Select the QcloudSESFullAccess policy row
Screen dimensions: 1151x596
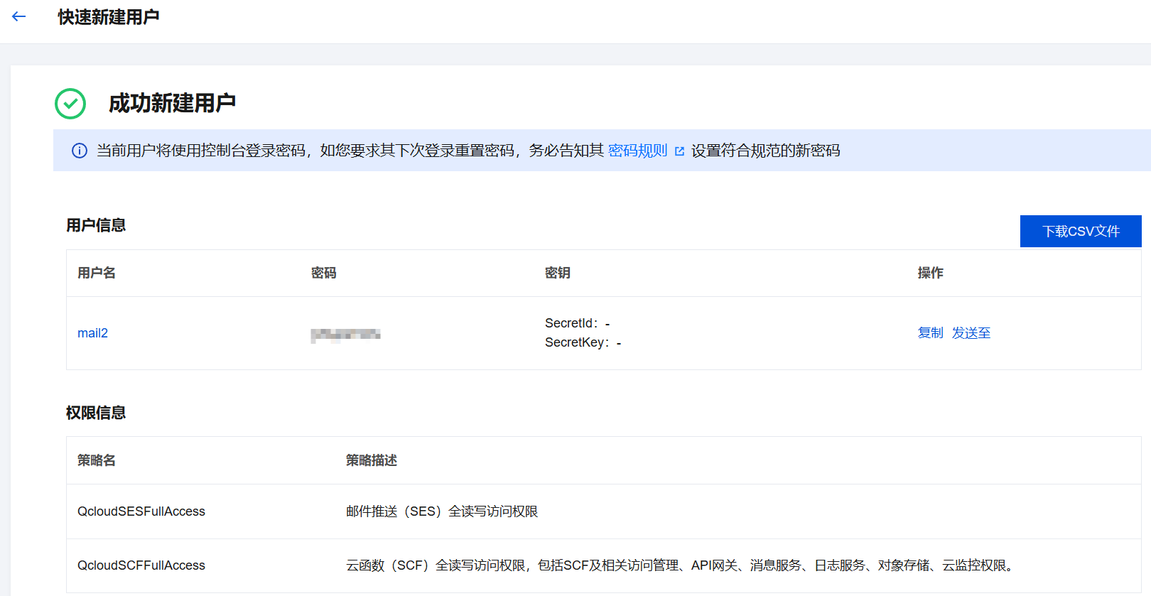[141, 511]
